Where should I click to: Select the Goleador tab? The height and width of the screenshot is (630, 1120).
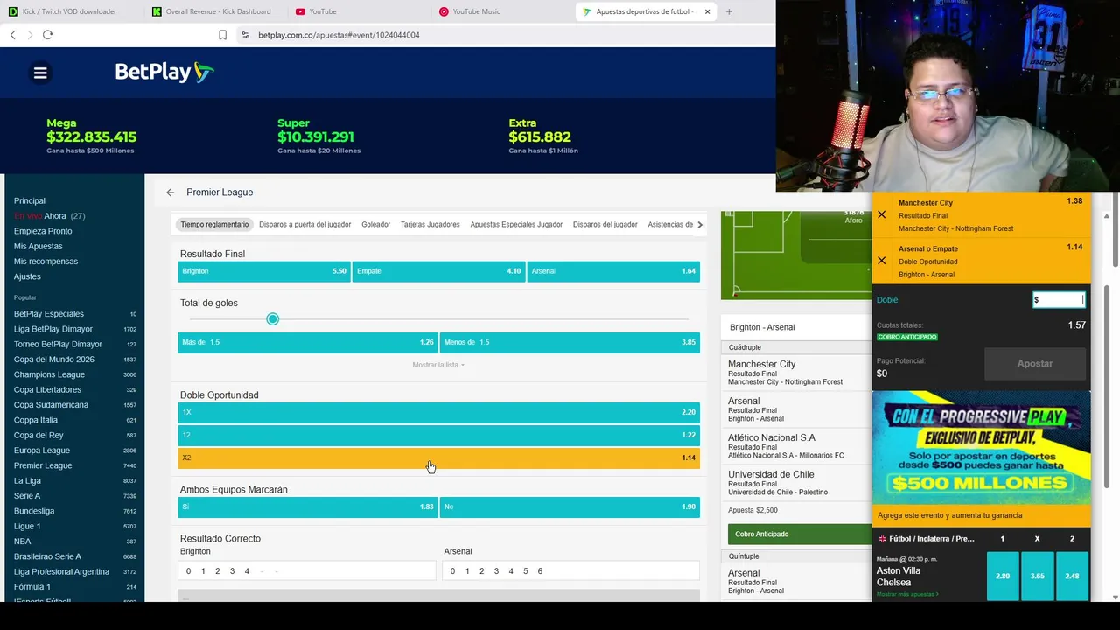coord(376,225)
